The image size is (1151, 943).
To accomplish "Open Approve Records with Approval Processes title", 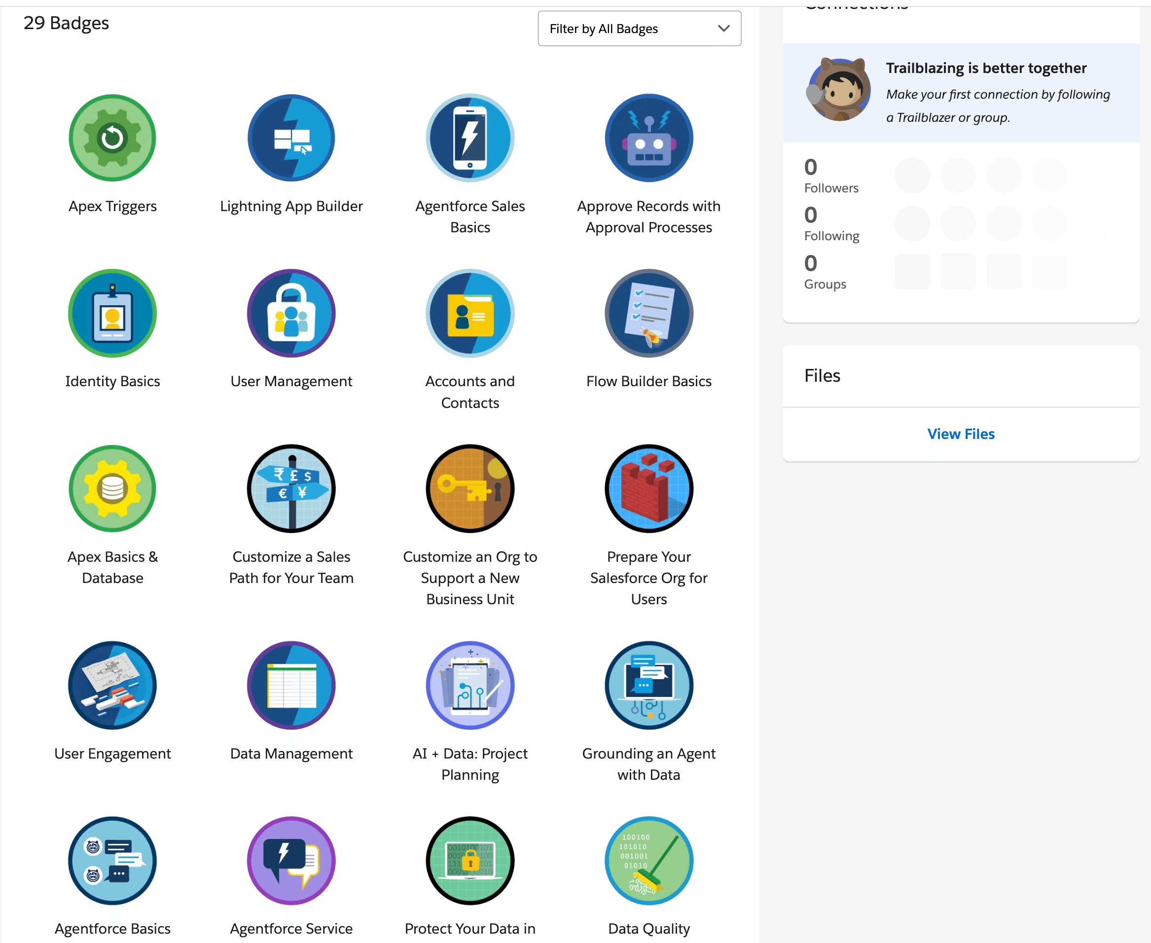I will pos(648,217).
